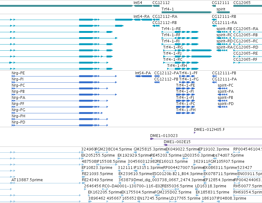Click transcript Trf4-1-RJ
This screenshot has width=262, height=203.
(x=172, y=53)
